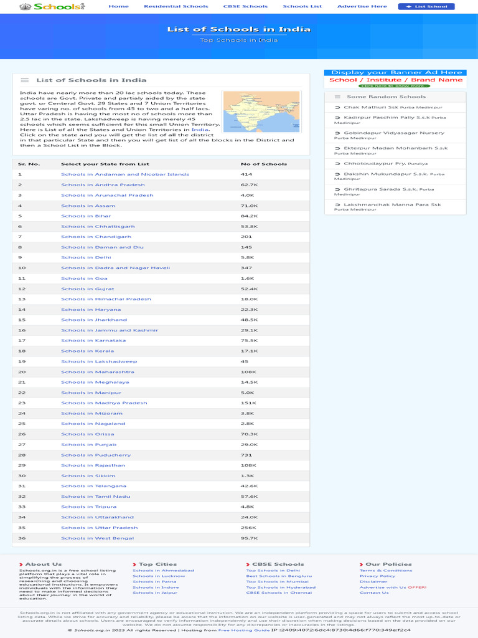Open Schools in Tamil Nadu

click(95, 497)
